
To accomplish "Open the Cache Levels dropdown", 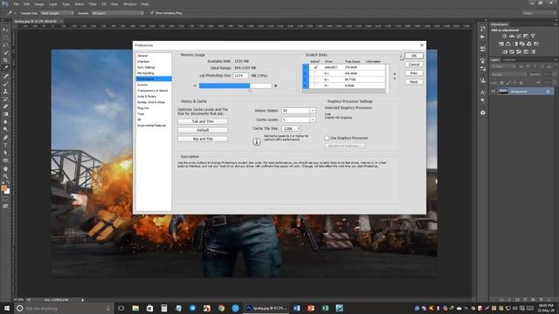I will [313, 119].
